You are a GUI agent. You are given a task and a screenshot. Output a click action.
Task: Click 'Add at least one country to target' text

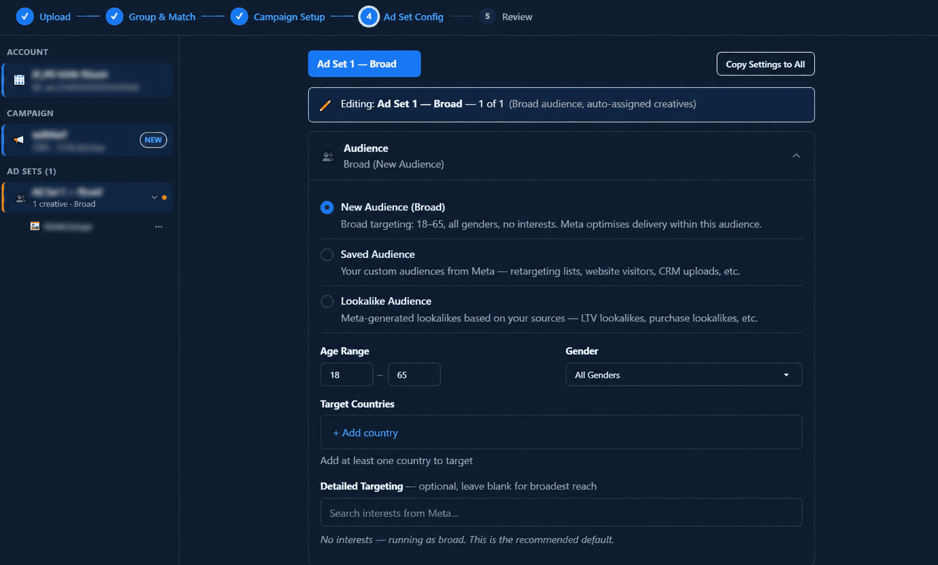[396, 460]
